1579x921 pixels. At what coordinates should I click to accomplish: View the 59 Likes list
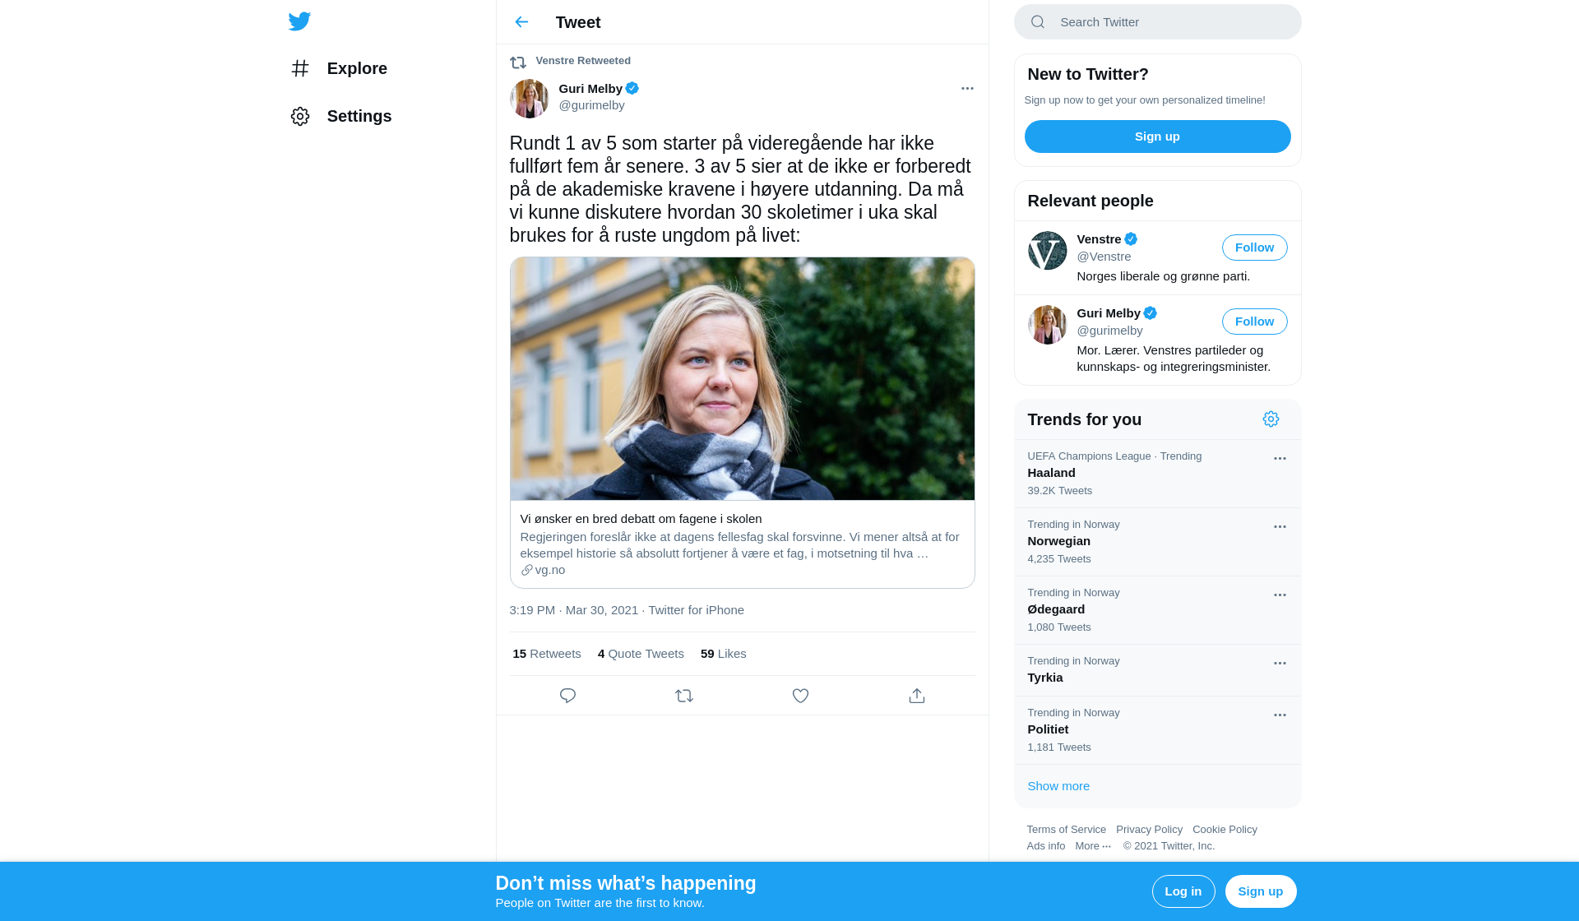click(724, 654)
